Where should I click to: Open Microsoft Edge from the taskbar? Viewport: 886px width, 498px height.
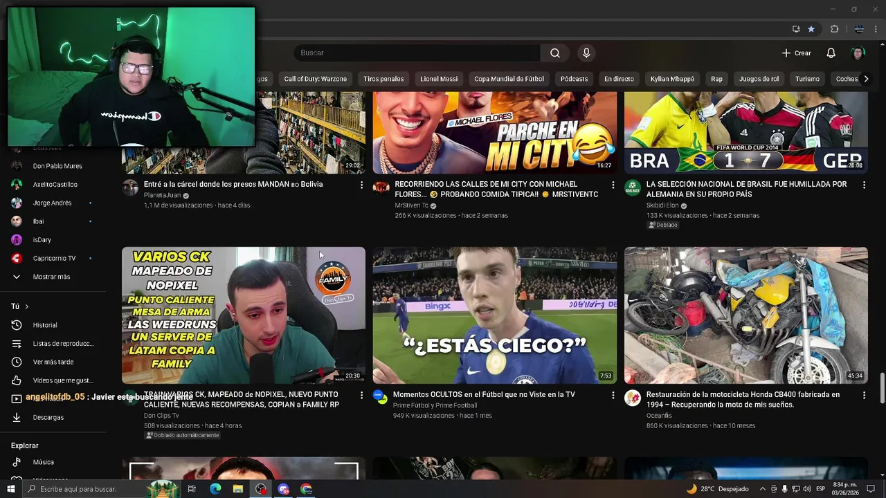click(215, 489)
